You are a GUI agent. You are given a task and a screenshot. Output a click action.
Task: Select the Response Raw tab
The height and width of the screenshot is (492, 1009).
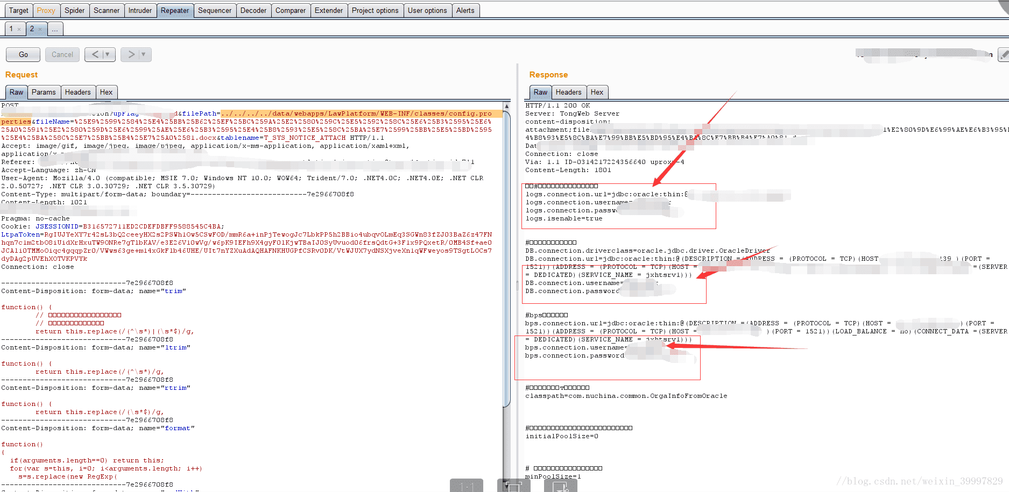tap(541, 92)
